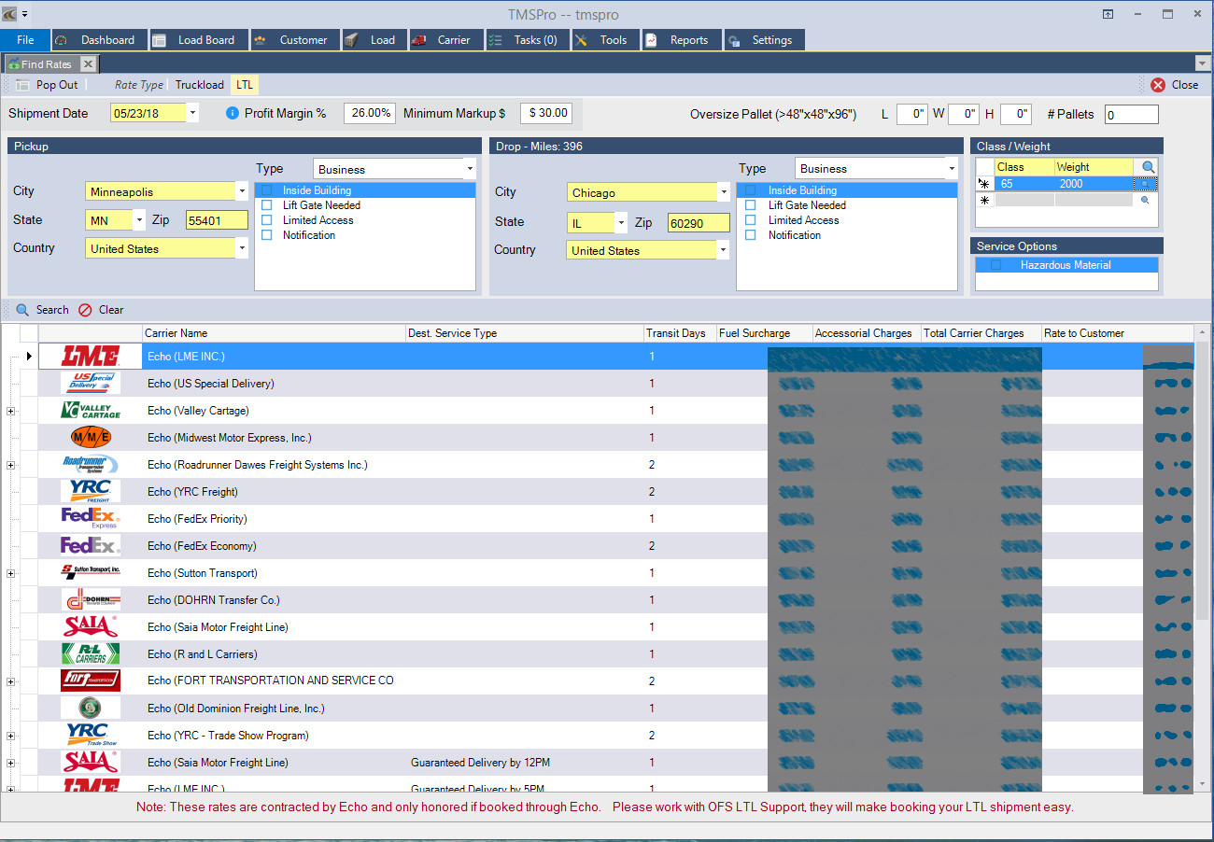This screenshot has height=842, width=1214.
Task: Open Drop City dropdown
Action: click(723, 192)
